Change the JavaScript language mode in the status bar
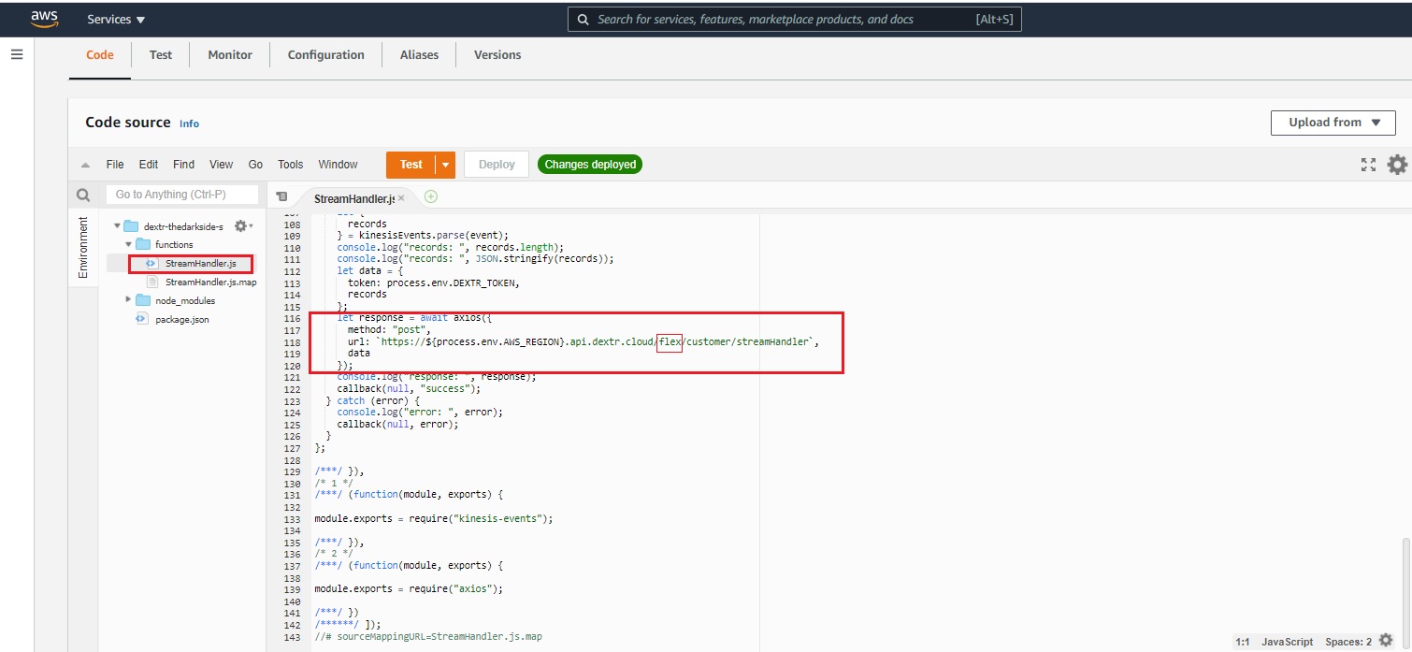The width and height of the screenshot is (1412, 652). [1287, 642]
